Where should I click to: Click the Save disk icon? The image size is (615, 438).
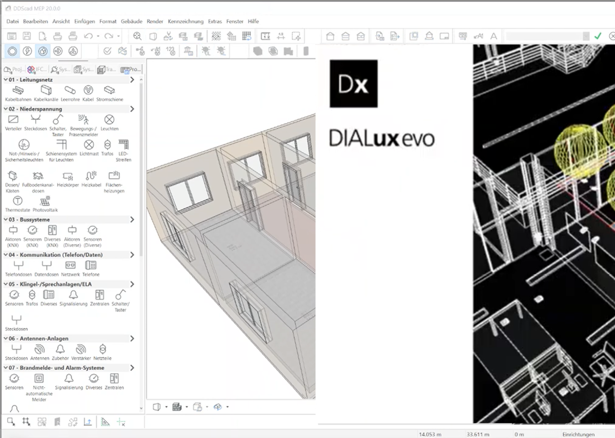(27, 36)
